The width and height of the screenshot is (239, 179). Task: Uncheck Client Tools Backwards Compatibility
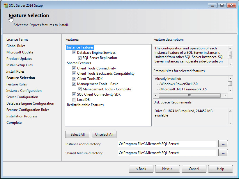coord(74,73)
